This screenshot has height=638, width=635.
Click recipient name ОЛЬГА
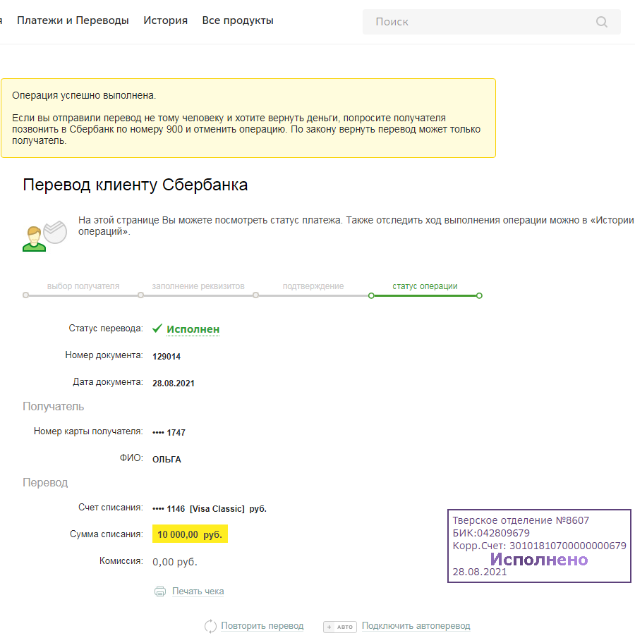coord(167,460)
